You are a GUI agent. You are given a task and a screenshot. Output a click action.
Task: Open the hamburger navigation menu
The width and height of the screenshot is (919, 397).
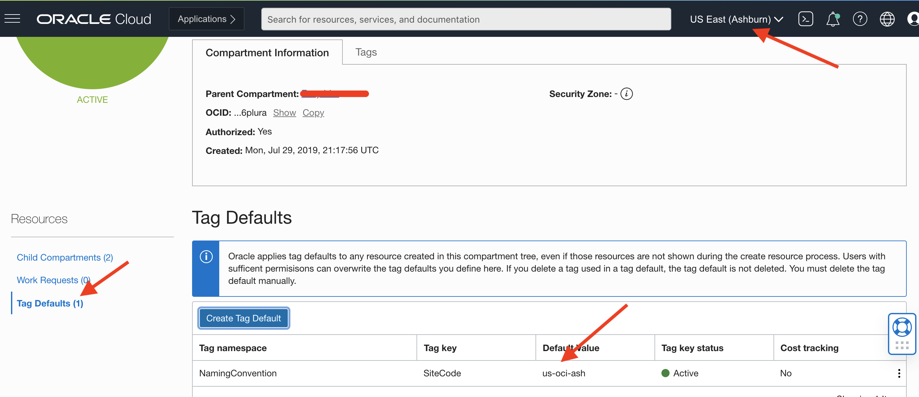click(12, 18)
